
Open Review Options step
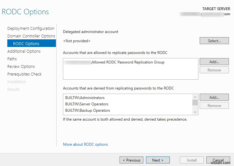tap(21, 66)
